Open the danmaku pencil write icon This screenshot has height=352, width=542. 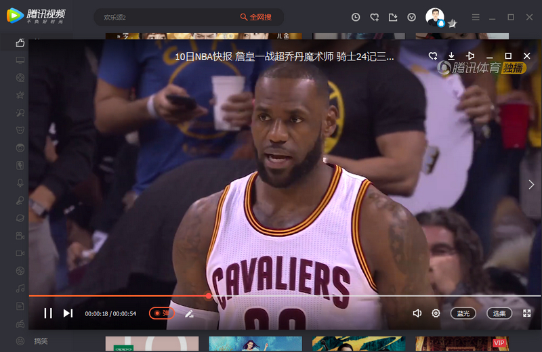tap(189, 313)
